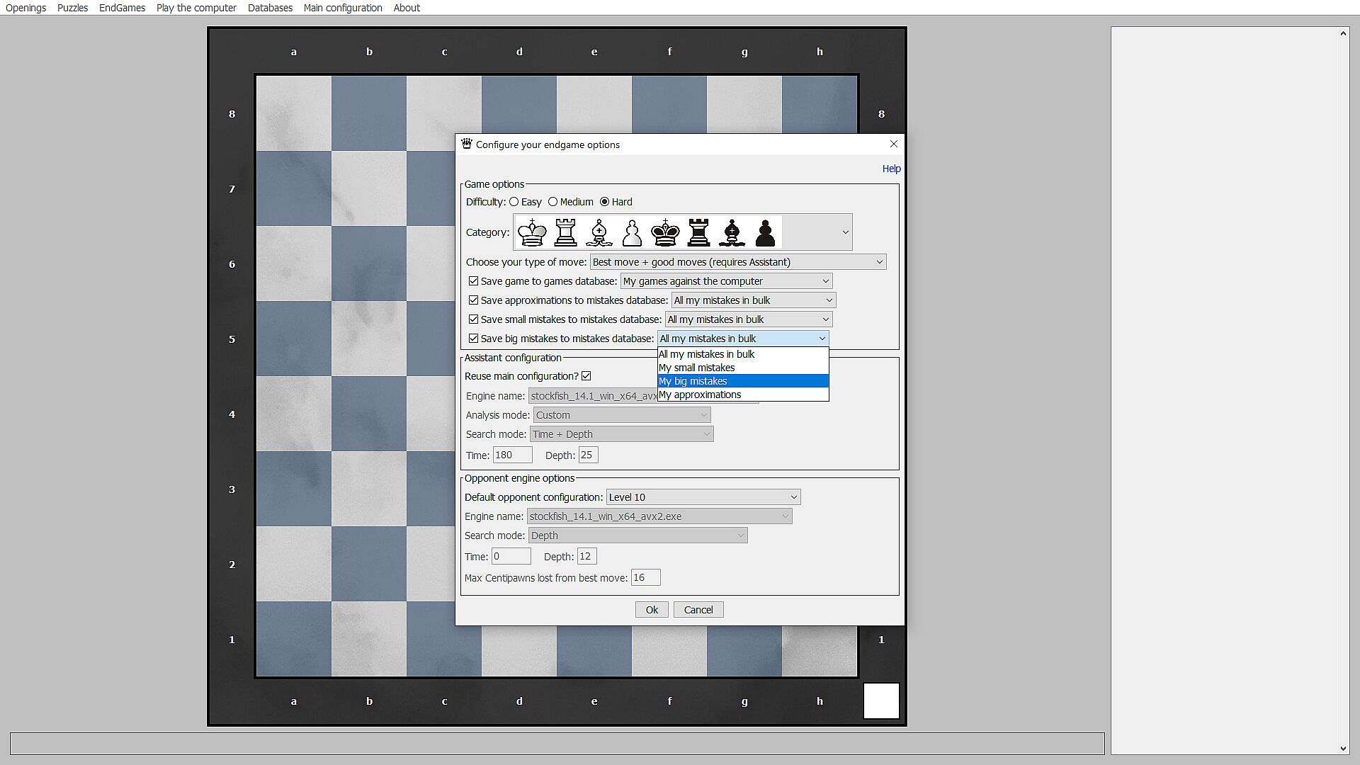This screenshot has width=1360, height=765.
Task: Select the white king piece icon
Action: [532, 232]
